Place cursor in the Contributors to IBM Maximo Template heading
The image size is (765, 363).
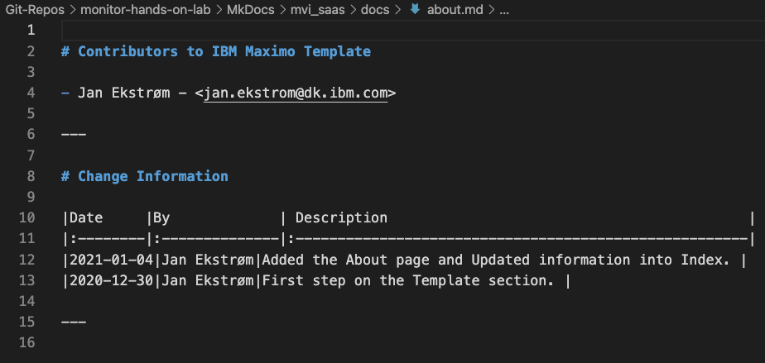pyautogui.click(x=224, y=51)
